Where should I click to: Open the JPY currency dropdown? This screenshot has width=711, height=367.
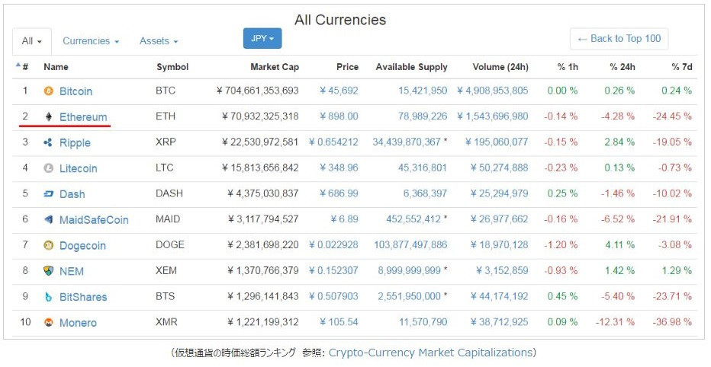262,39
